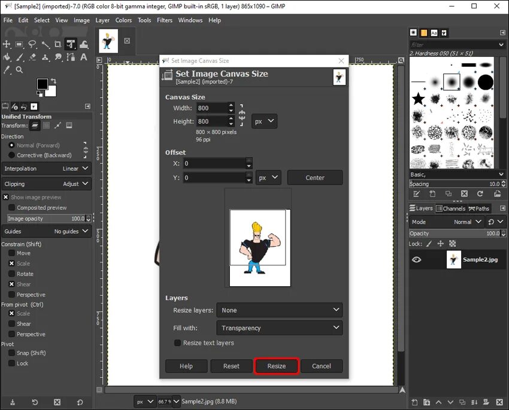
Task: Select the Bucket Fill tool
Action: 7,57
